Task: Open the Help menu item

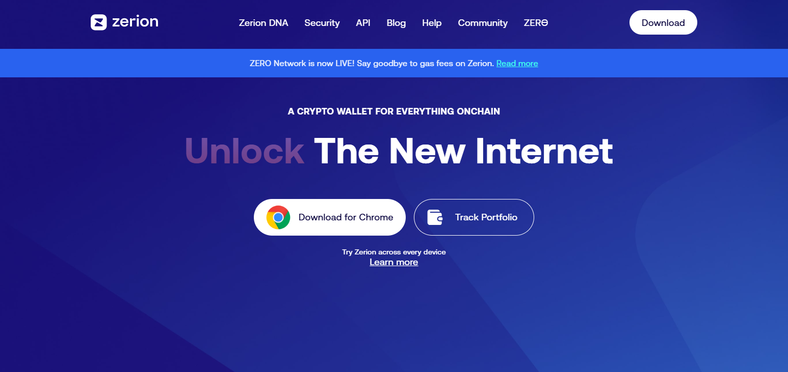Action: pos(432,23)
